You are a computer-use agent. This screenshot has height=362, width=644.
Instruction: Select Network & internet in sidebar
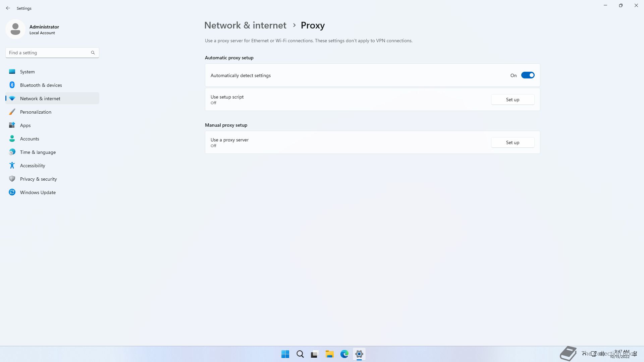pyautogui.click(x=40, y=99)
